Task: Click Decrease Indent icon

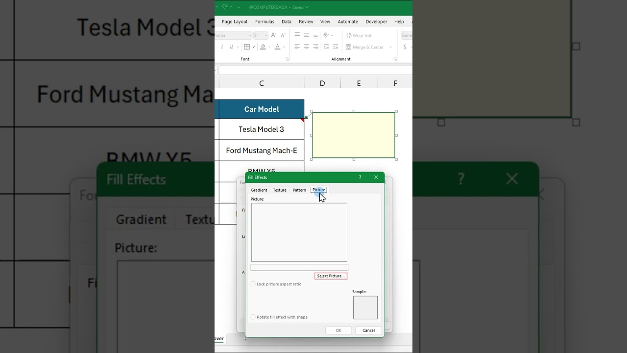Action: pyautogui.click(x=326, y=47)
